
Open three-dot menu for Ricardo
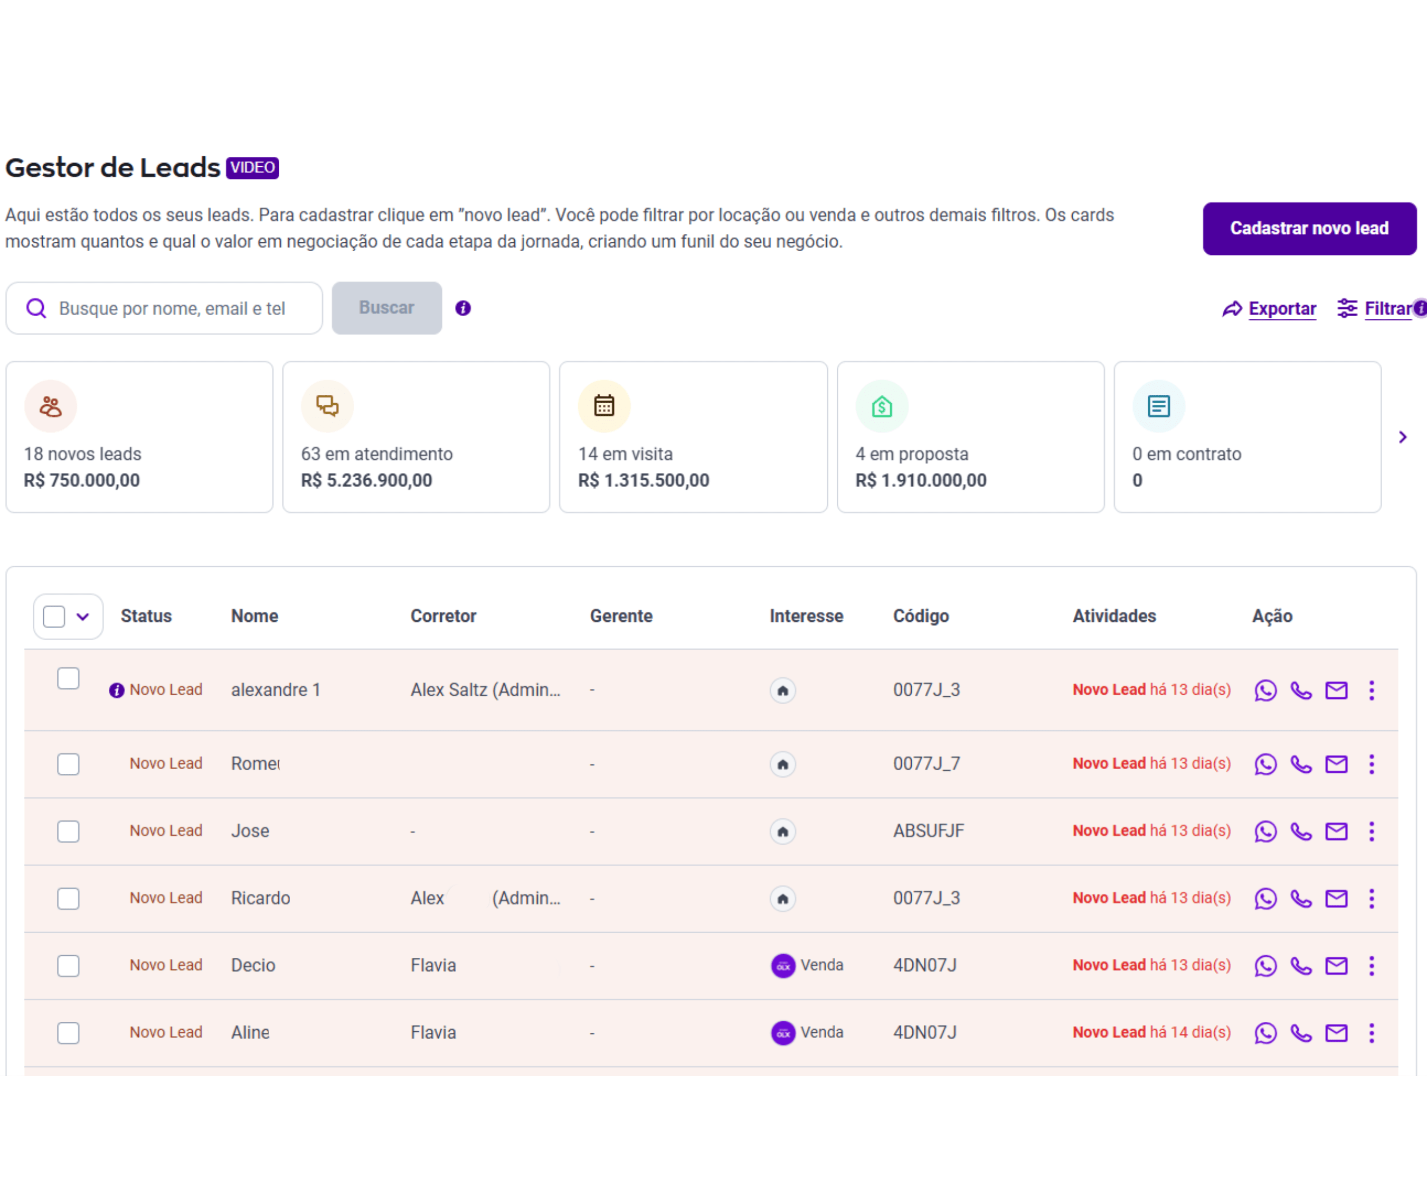(x=1371, y=898)
